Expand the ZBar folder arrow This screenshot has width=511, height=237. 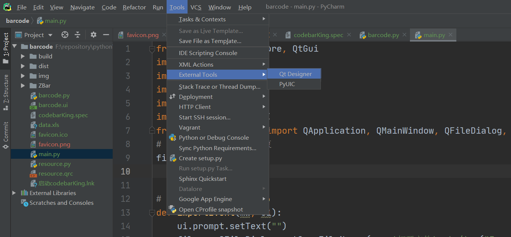[x=23, y=86]
